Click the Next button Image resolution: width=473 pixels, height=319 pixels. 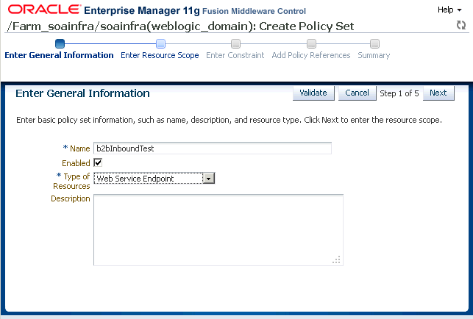(438, 93)
